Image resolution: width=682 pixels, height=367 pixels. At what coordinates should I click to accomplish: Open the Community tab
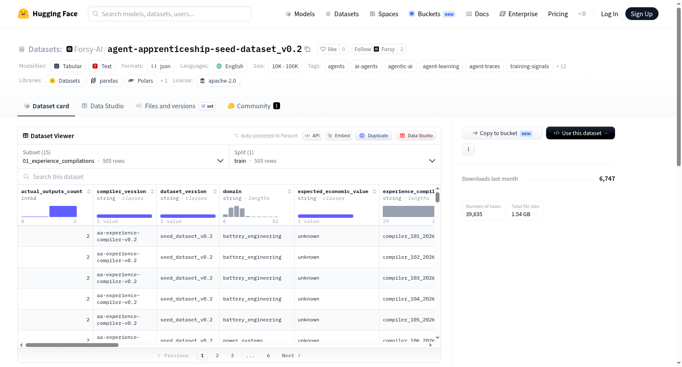(x=254, y=106)
